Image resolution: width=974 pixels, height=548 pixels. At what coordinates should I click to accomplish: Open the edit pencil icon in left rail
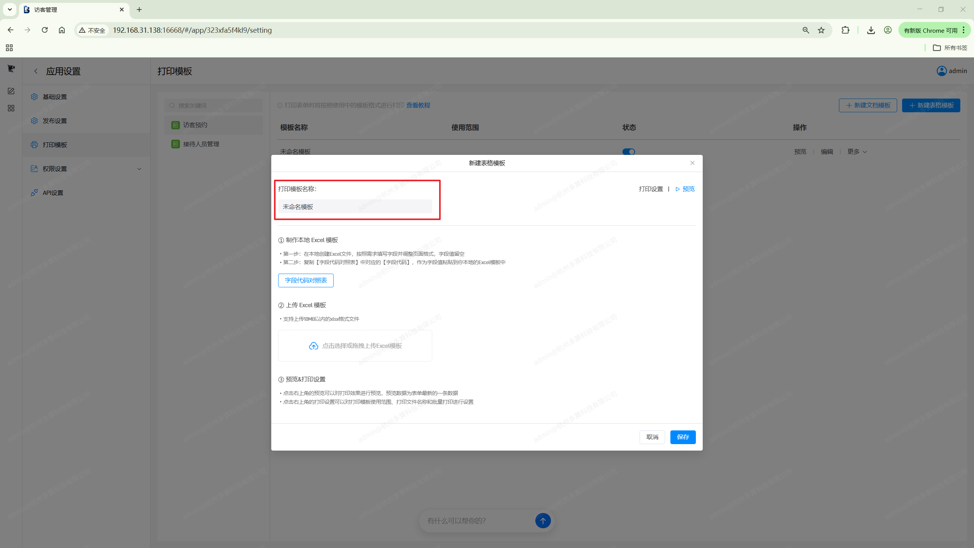(11, 91)
